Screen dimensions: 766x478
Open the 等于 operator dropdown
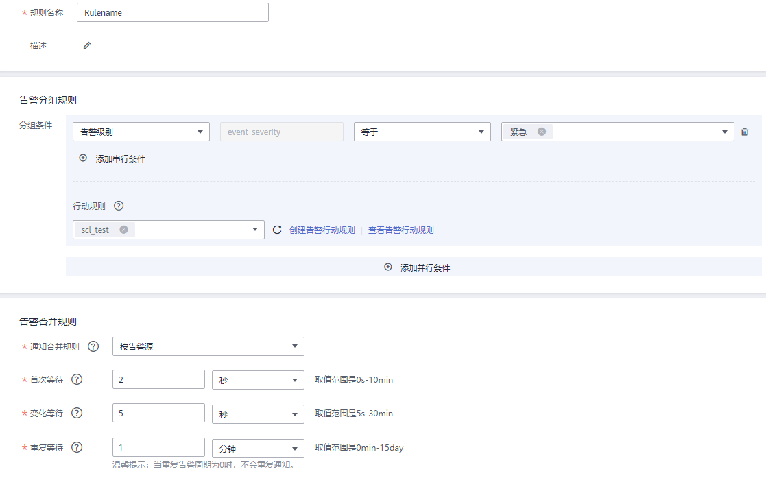(x=422, y=132)
